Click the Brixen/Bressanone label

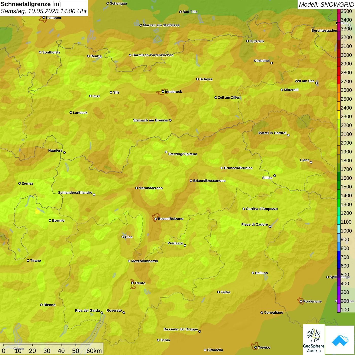point(209,181)
